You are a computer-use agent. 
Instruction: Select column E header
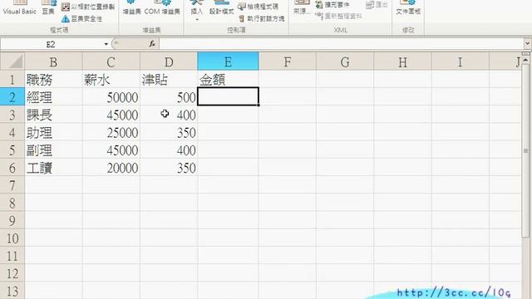[228, 61]
